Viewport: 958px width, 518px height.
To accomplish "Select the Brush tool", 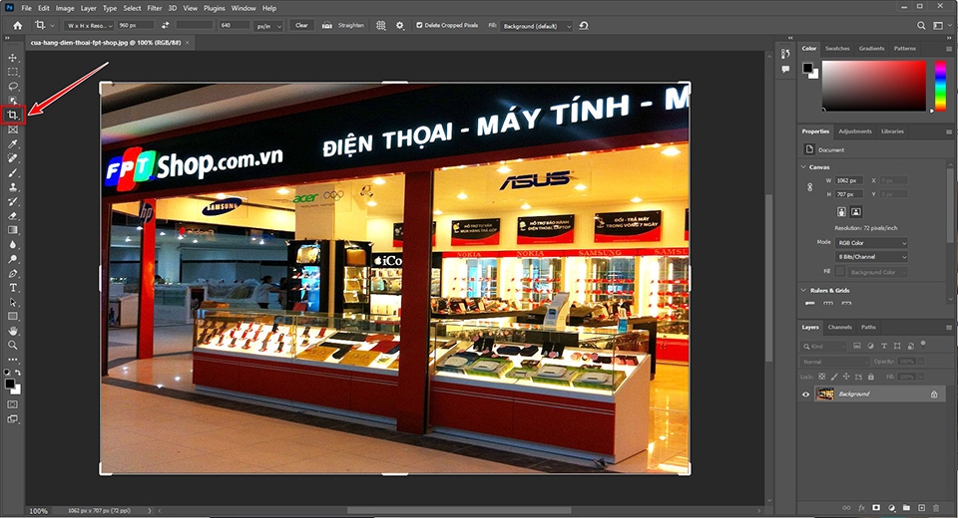I will [x=13, y=172].
